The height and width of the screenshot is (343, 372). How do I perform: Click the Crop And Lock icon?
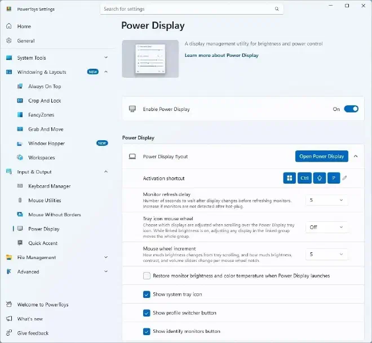20,100
